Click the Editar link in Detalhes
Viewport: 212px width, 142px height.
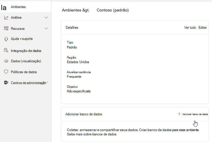203,28
